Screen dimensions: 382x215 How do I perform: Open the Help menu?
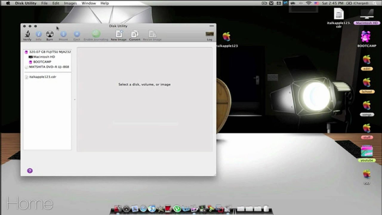tap(104, 3)
